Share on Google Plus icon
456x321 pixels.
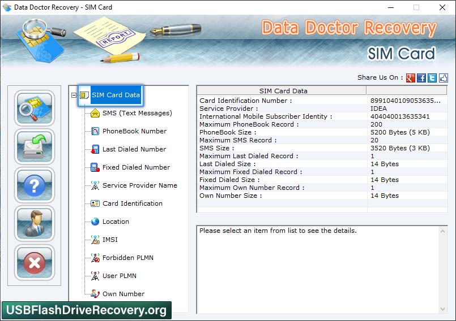[x=410, y=78]
